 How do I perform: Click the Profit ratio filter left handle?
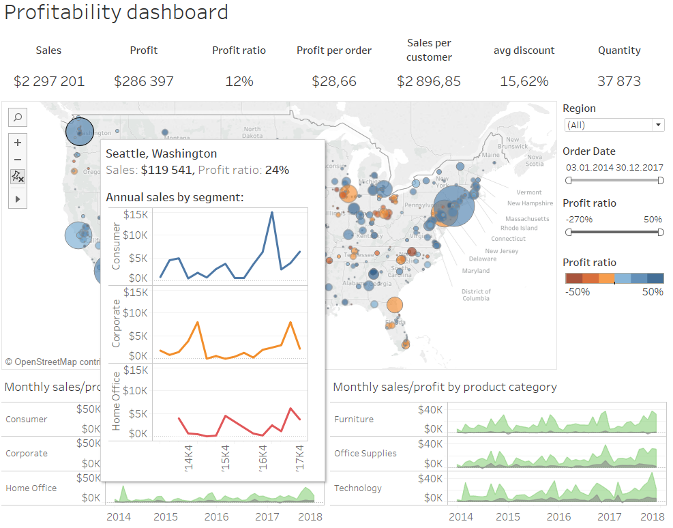[x=568, y=232]
